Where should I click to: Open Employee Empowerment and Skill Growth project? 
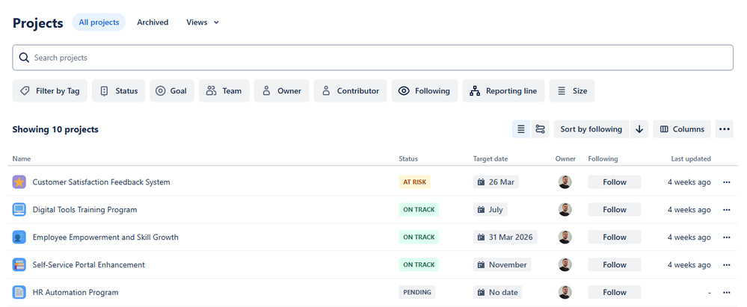pyautogui.click(x=105, y=237)
